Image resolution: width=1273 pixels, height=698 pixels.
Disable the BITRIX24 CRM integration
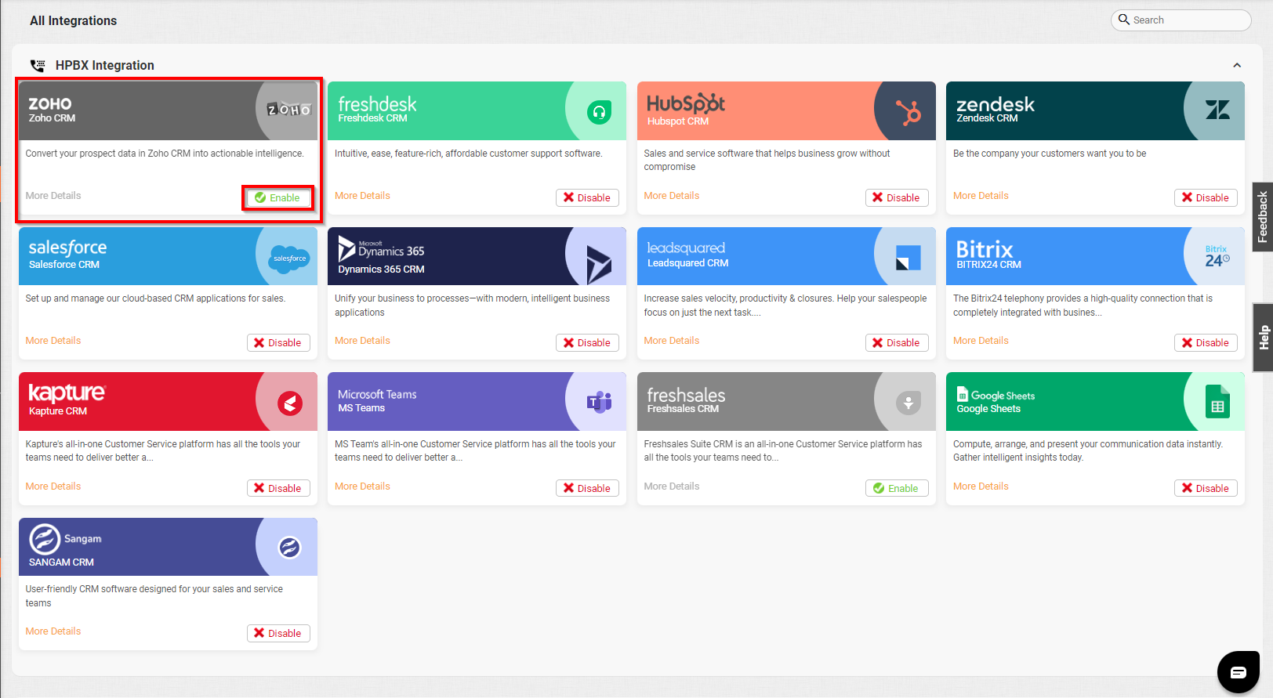coord(1206,343)
